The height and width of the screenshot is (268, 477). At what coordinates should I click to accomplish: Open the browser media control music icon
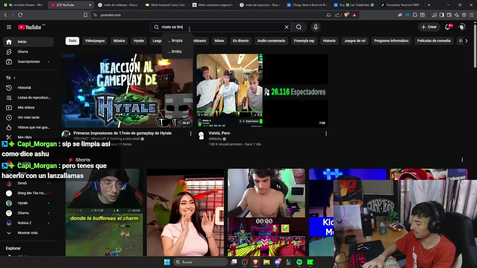[434, 15]
